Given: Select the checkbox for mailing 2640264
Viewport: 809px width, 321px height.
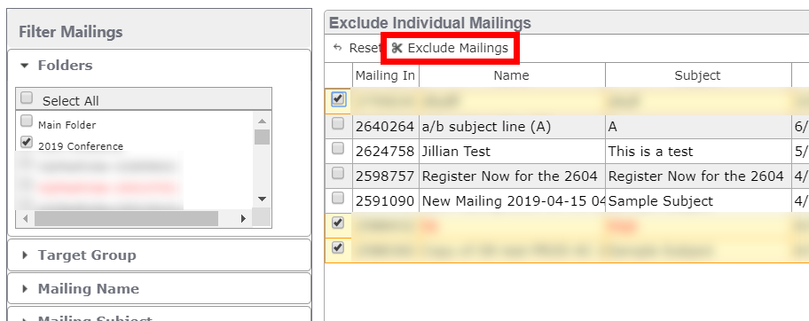Looking at the screenshot, I should [x=338, y=124].
